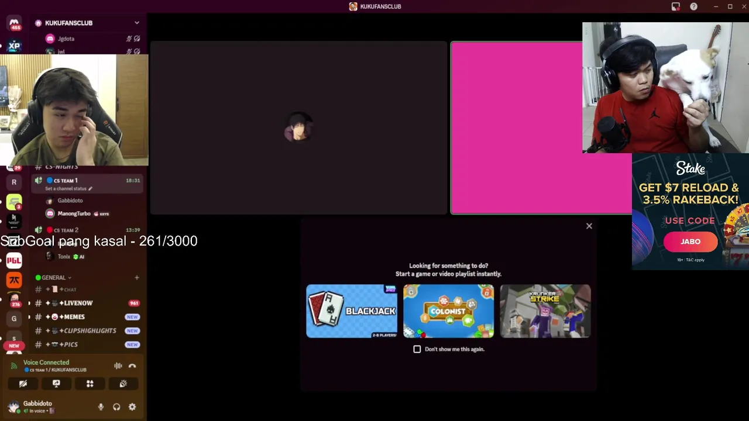Expand threads arrow beside LIVENOW channel
The height and width of the screenshot is (421, 749).
click(29, 303)
